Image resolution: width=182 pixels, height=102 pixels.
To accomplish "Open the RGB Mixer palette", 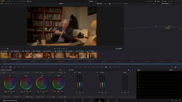I will (x=19, y=67).
